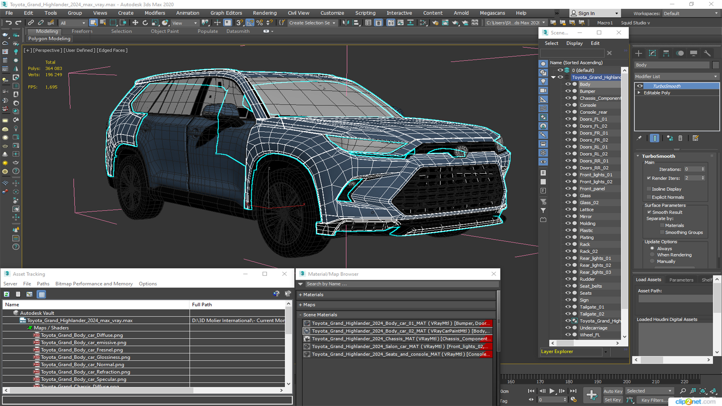Image resolution: width=722 pixels, height=406 pixels.
Task: Toggle the Percent Snap icon
Action: tap(259, 23)
